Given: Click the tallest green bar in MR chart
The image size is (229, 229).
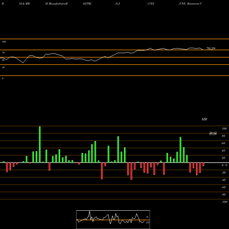Looking at the screenshot, I should point(40,144).
